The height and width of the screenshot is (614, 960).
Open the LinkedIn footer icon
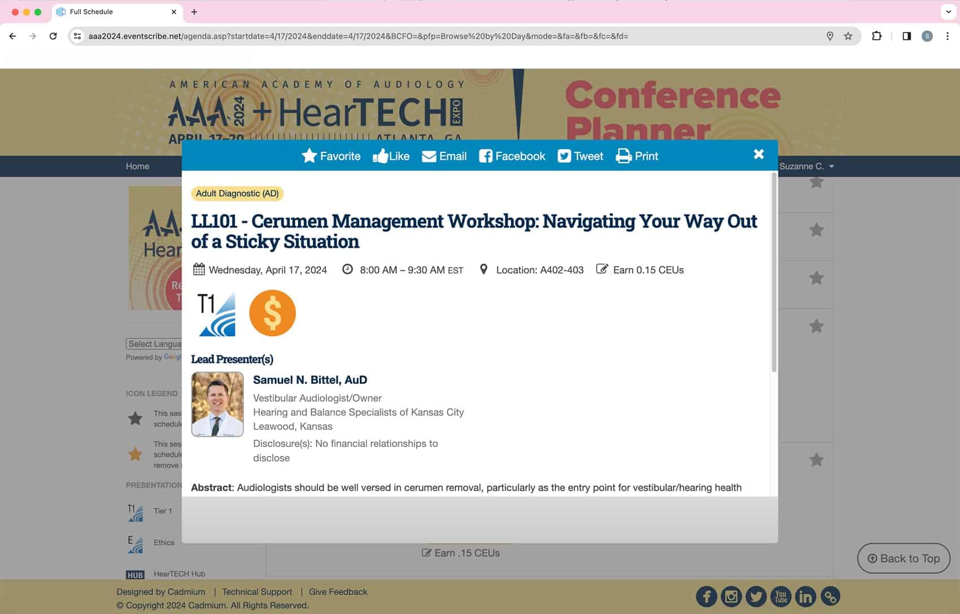pyautogui.click(x=806, y=596)
